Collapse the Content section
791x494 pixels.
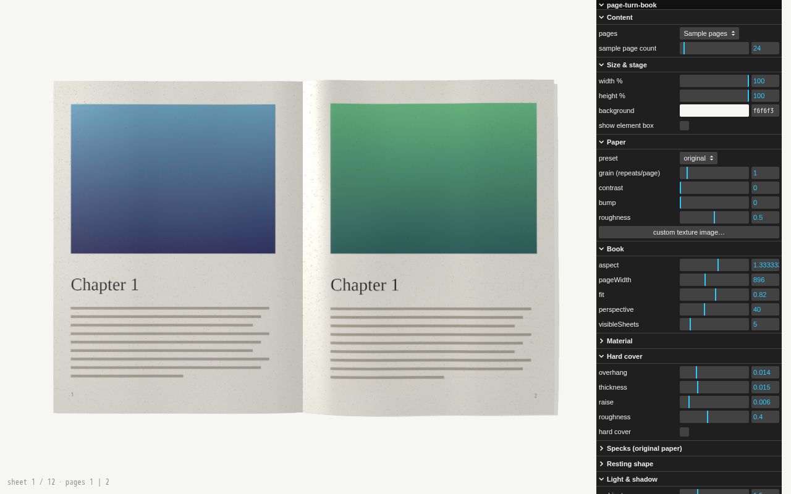pyautogui.click(x=689, y=17)
